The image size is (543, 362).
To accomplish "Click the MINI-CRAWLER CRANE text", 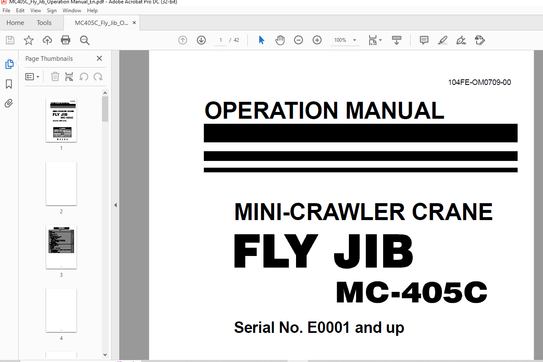I will [363, 212].
